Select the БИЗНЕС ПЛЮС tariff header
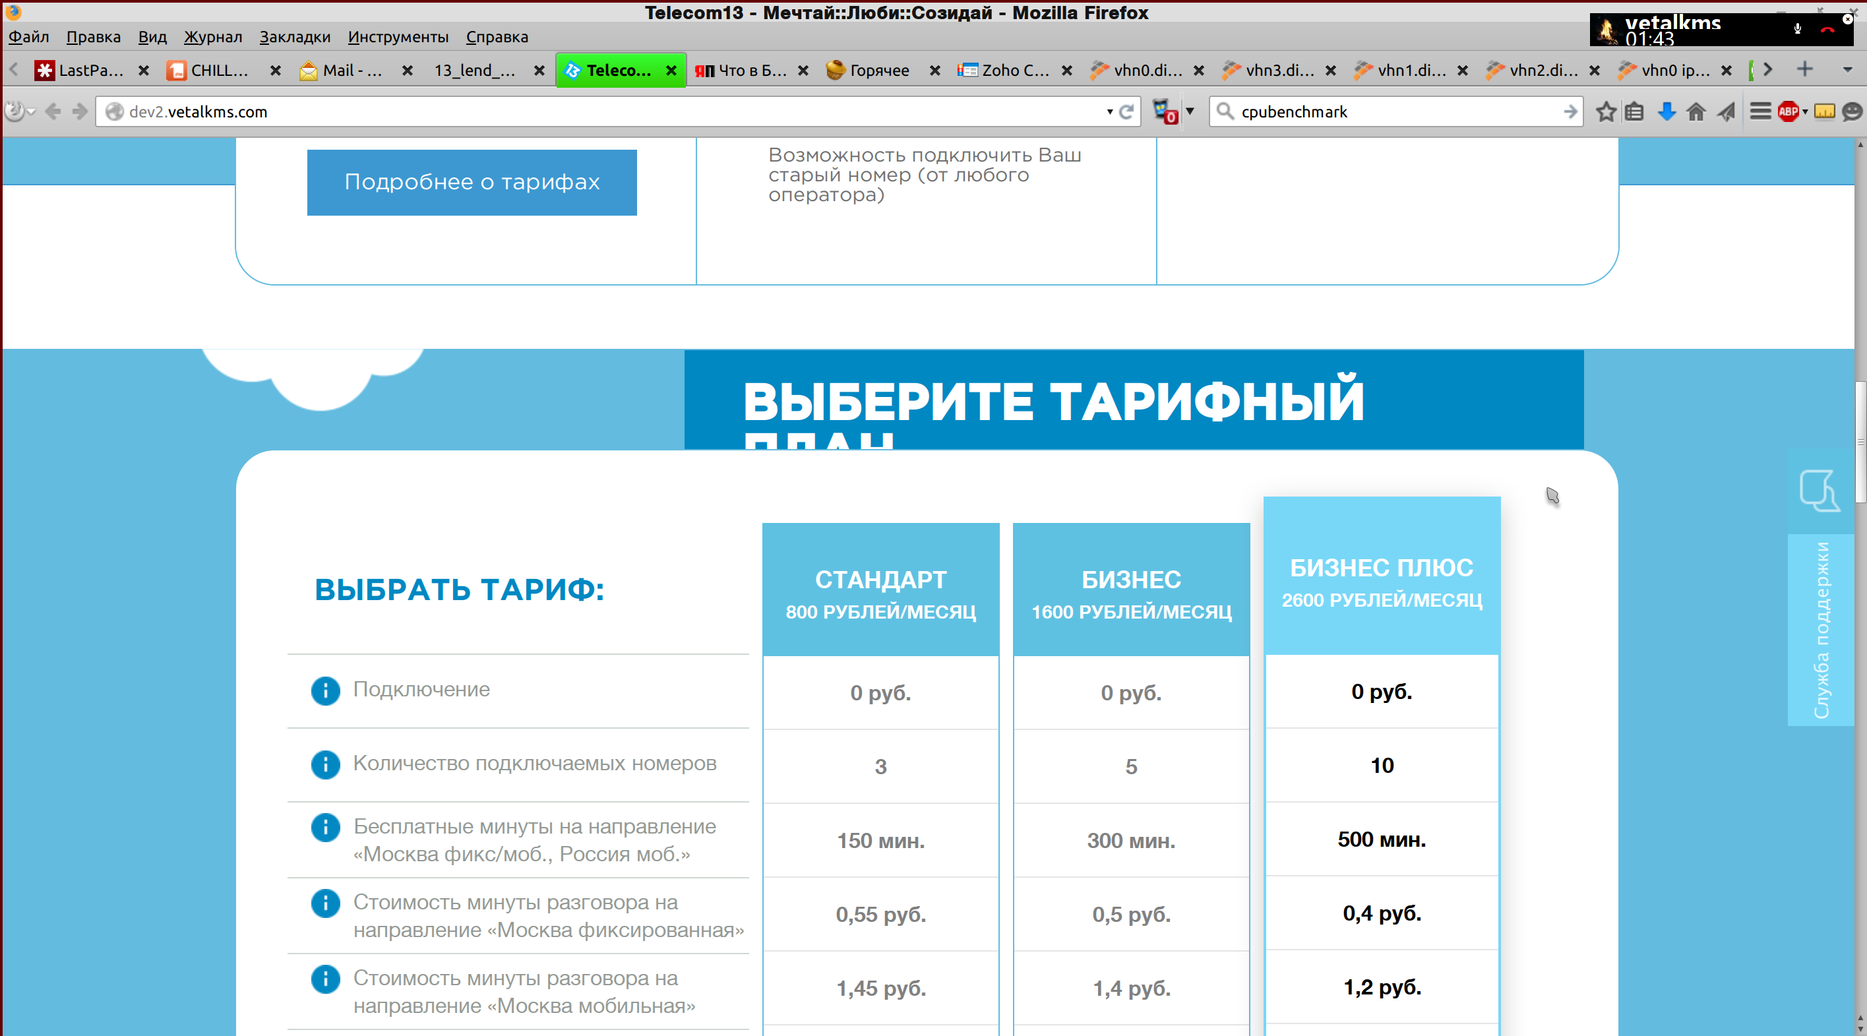This screenshot has width=1867, height=1036. tap(1382, 576)
